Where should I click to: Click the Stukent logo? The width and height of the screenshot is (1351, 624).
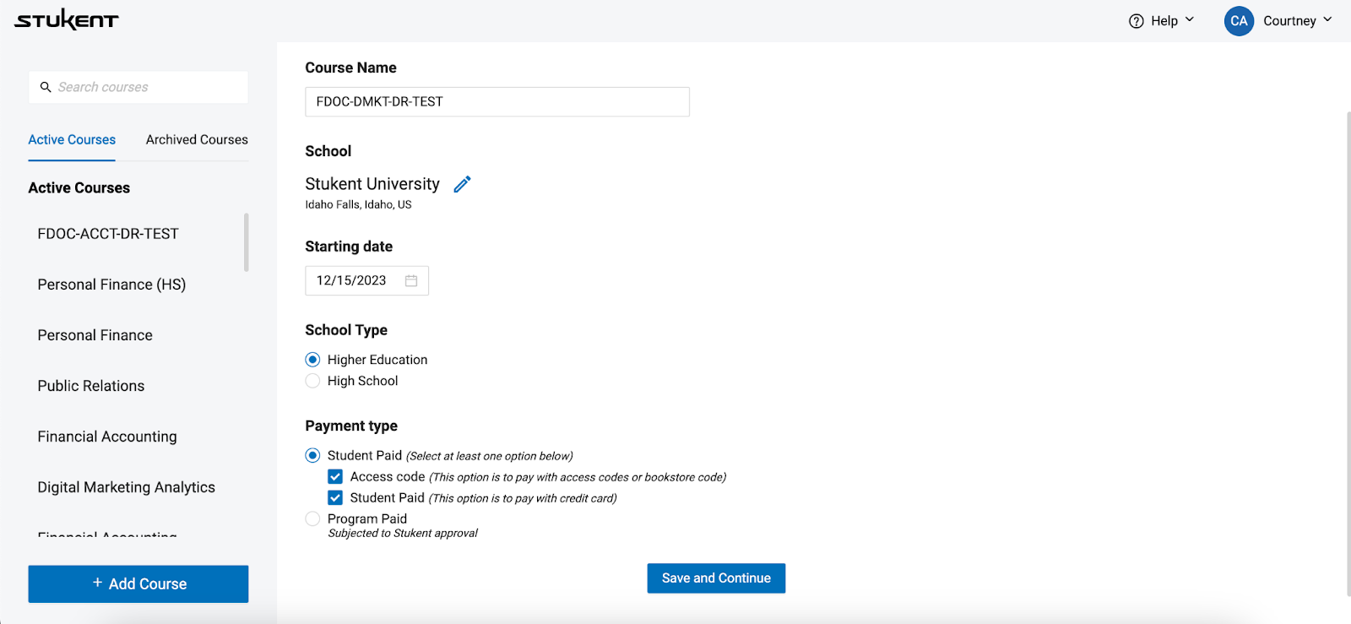(x=67, y=20)
